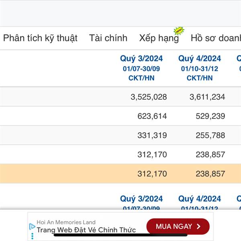Viewport: 241px width, 241px height.
Task: Click the lower Quý 3/2024 header
Action: 141,199
